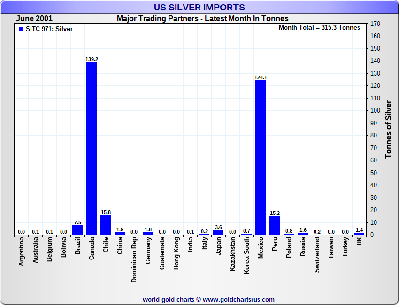This screenshot has height=305, width=399.
Task: Open the www.goldchartsrus.com footer link
Action: point(238,300)
